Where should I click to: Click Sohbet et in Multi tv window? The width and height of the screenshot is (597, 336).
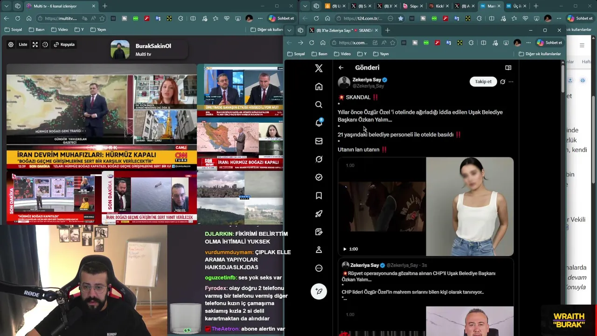[x=281, y=18]
